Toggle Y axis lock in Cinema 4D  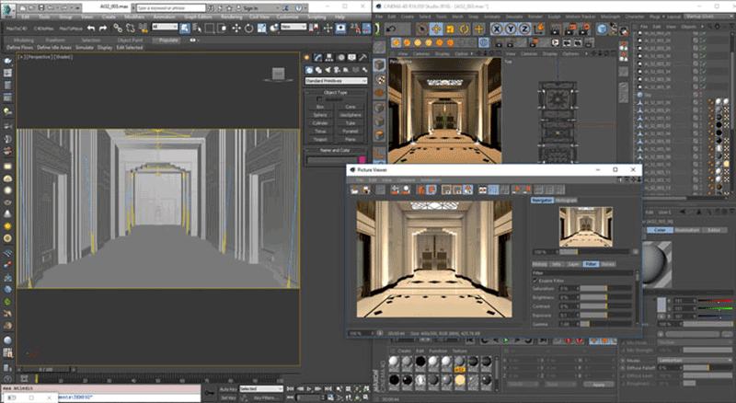[x=511, y=29]
